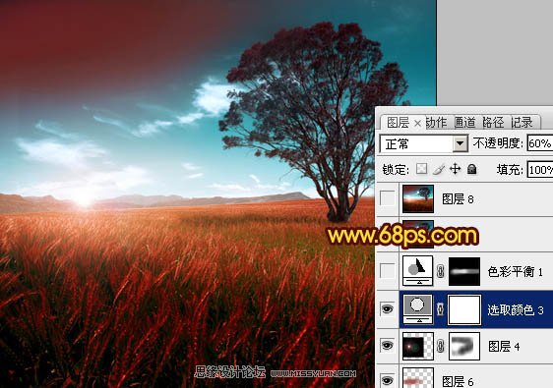Screen dimensions: 553x388
Task: Switch to the 动作 (Actions) tab
Action: (436, 123)
